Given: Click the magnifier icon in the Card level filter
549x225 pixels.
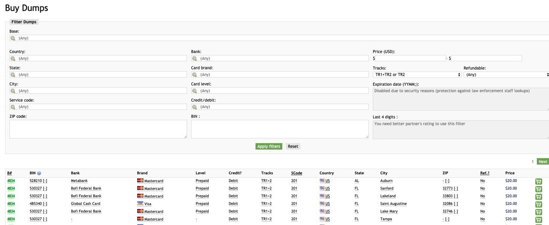Looking at the screenshot, I should tap(194, 91).
